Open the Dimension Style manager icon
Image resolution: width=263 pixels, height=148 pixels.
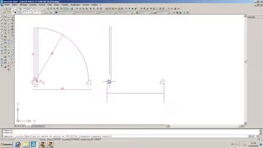pyautogui.click(x=155, y=12)
